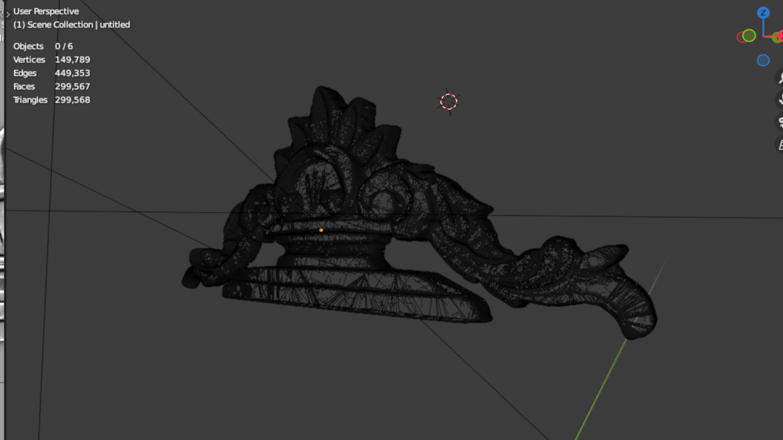The height and width of the screenshot is (440, 783).
Task: Click the bright green axis gizmo circle
Action: pos(749,36)
